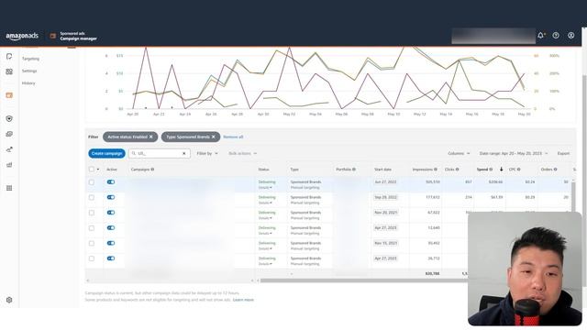Click the Remove all filters link

233,137
